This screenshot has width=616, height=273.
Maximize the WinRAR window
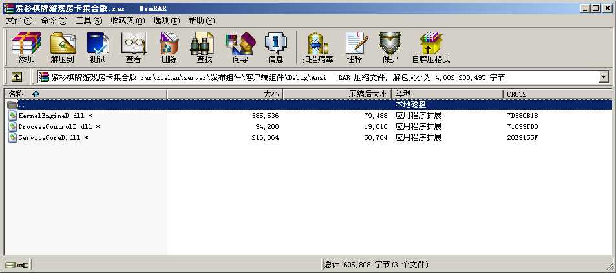tap(595, 8)
